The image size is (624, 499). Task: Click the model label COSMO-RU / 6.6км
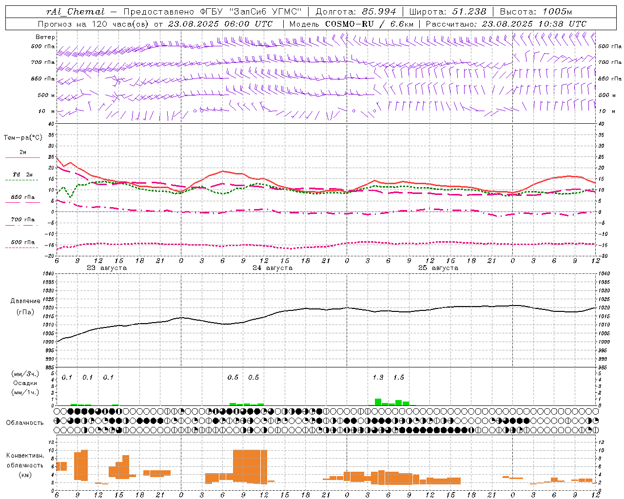tap(369, 24)
